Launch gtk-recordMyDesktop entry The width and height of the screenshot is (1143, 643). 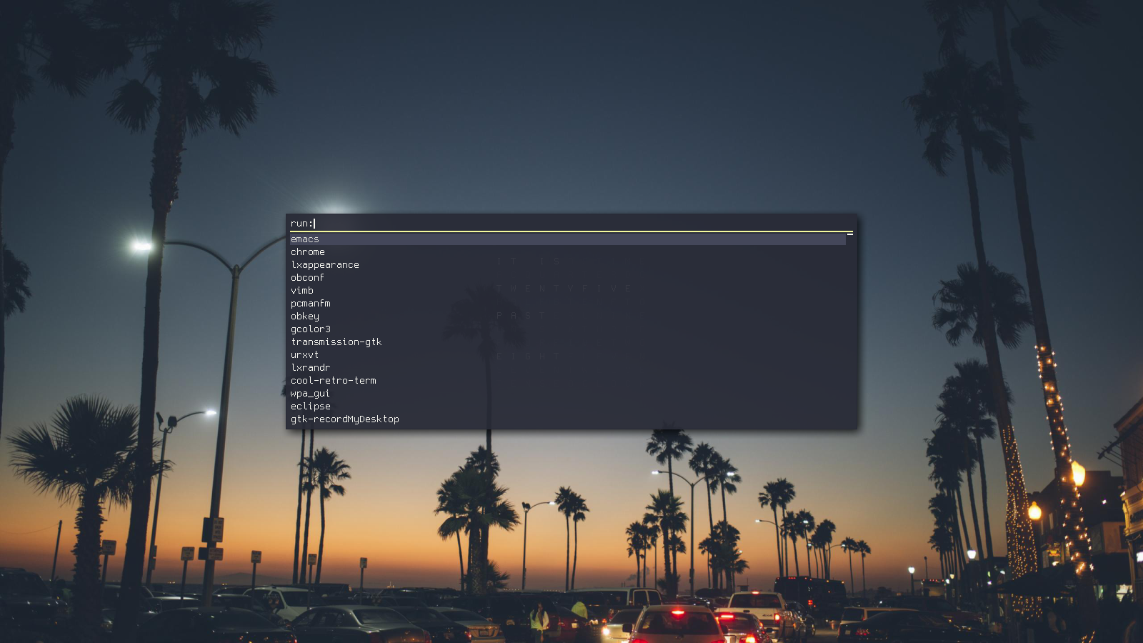(x=567, y=419)
